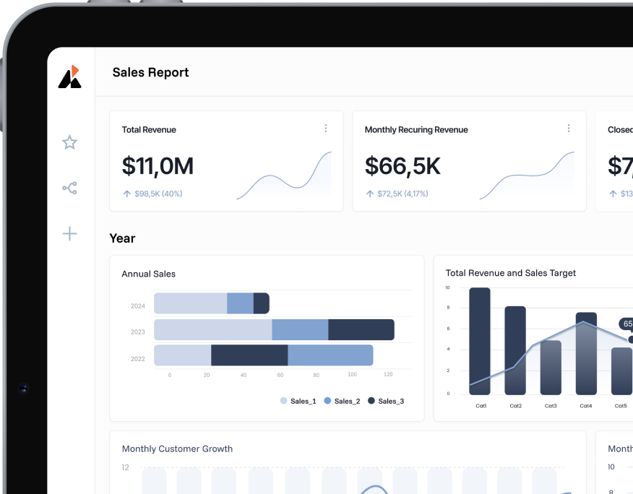Click the Monthly Customer Growth title

(177, 448)
